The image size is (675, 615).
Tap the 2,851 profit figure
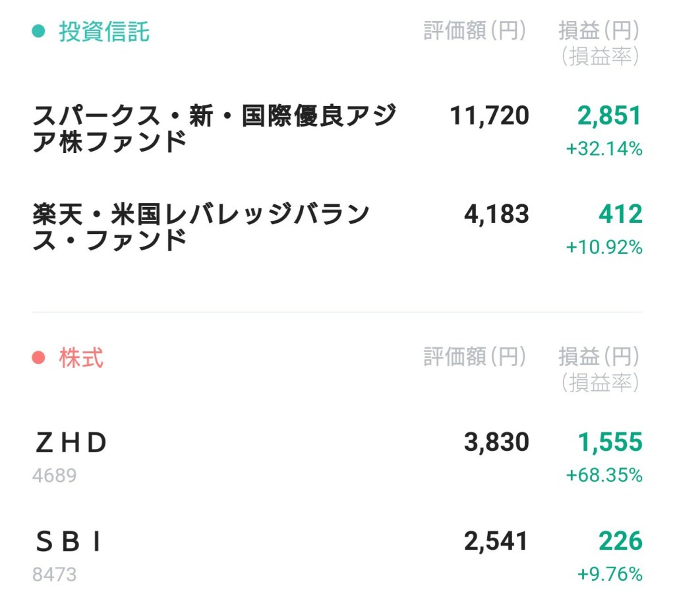point(609,117)
